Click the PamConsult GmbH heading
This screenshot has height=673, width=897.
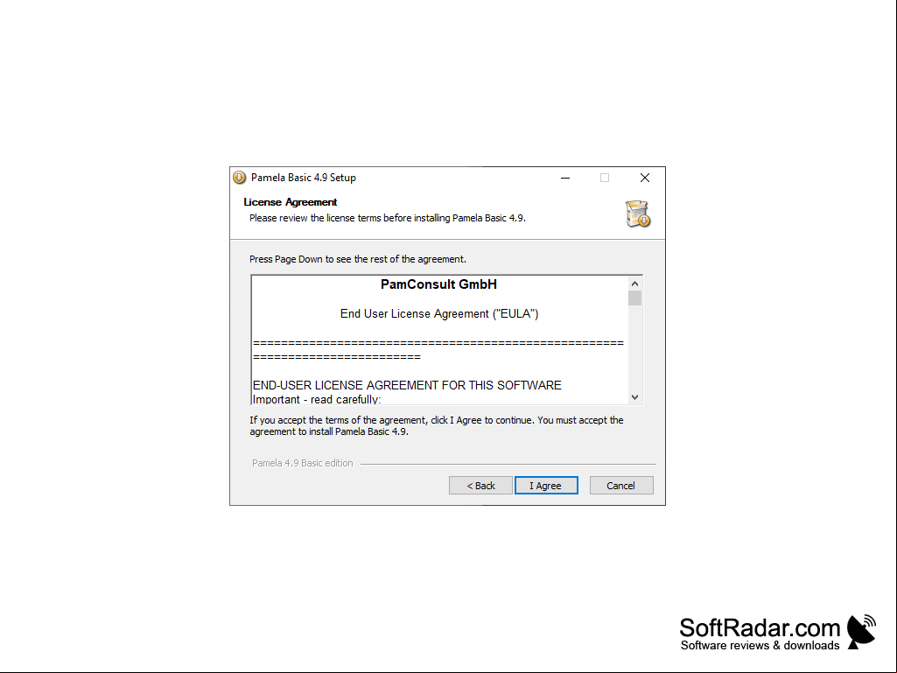(x=438, y=284)
